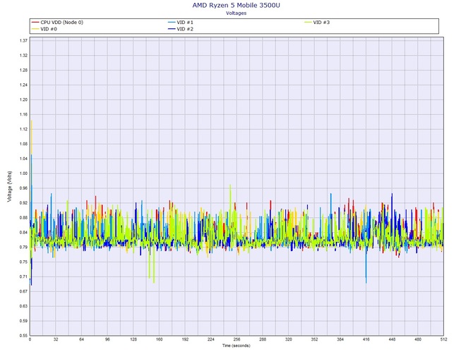Click the Voltages subtitle
The width and height of the screenshot is (473, 354).
tap(236, 13)
